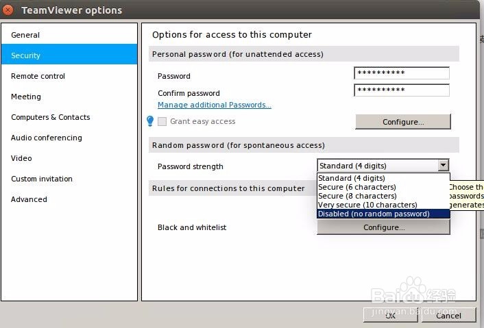Close the TeamViewer options window

[8, 10]
